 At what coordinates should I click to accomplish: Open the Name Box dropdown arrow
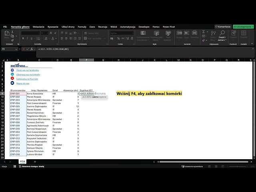16,49
